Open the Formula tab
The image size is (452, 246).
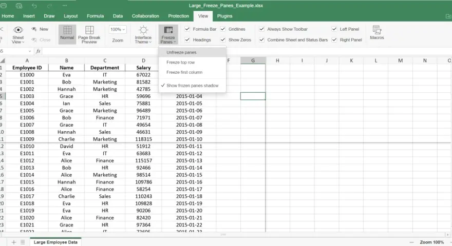click(95, 16)
